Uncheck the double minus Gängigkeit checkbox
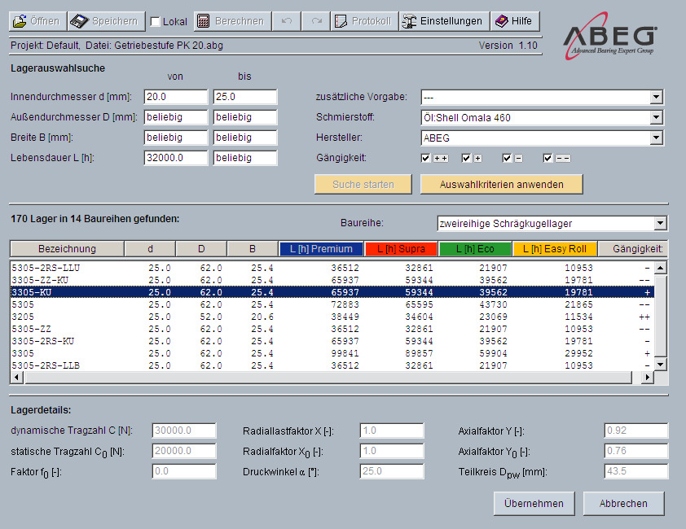This screenshot has height=529, width=686. coord(547,158)
